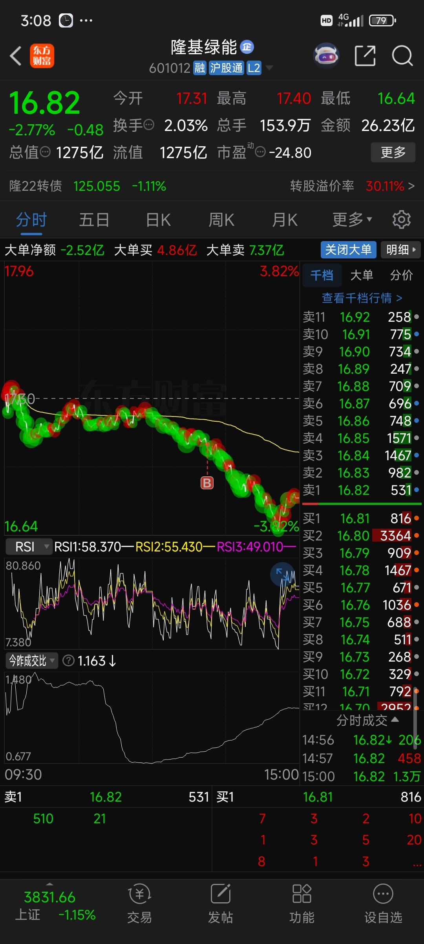The width and height of the screenshot is (424, 944).
Task: Expand the 转股溢价率 arrow row
Action: [352, 186]
